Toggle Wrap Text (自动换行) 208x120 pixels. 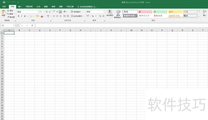[76, 12]
